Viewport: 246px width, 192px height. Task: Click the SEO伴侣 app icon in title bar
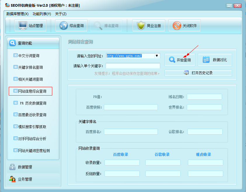pyautogui.click(x=7, y=5)
